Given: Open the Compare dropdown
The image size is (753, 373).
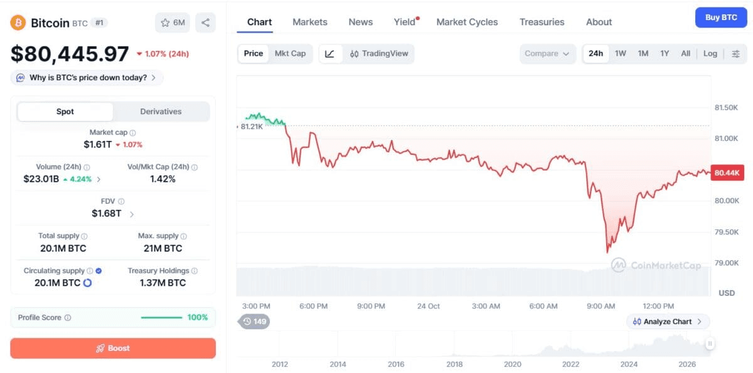Looking at the screenshot, I should 547,54.
